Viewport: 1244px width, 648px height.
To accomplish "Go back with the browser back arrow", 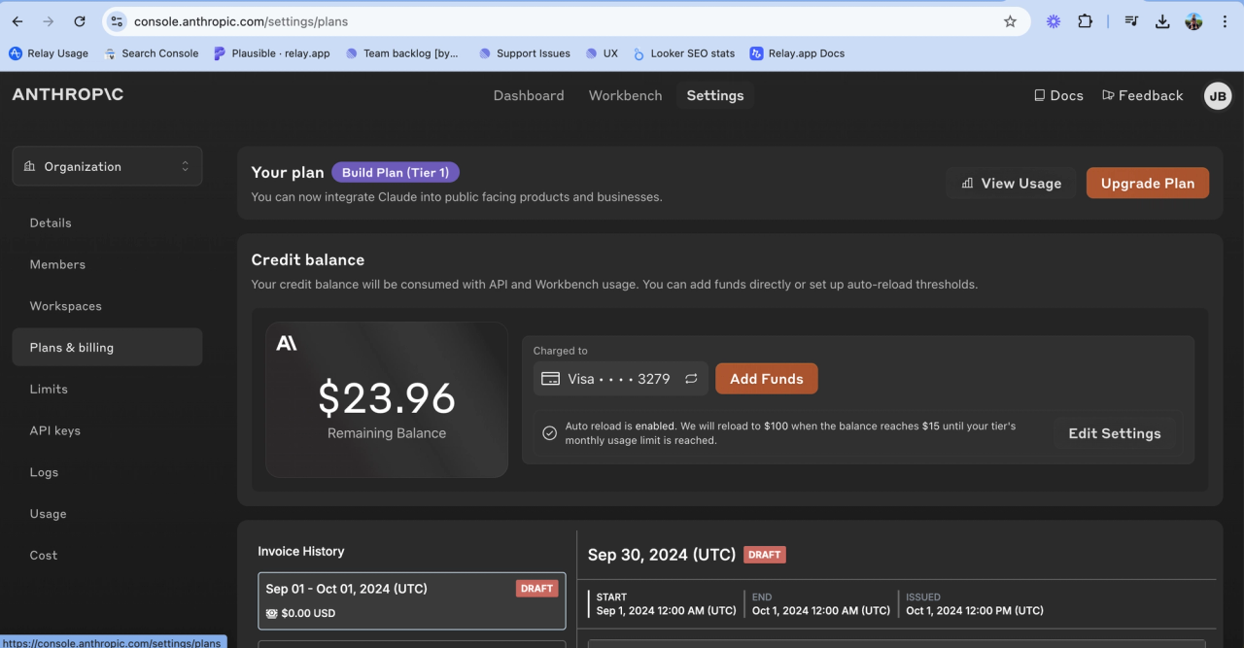I will click(17, 21).
